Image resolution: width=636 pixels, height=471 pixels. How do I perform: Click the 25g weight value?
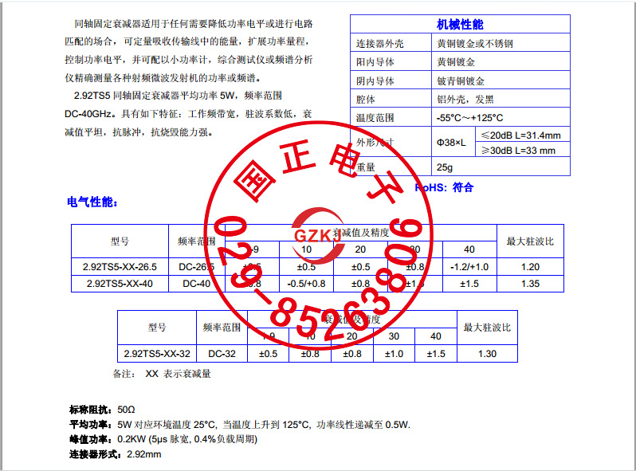coord(445,167)
